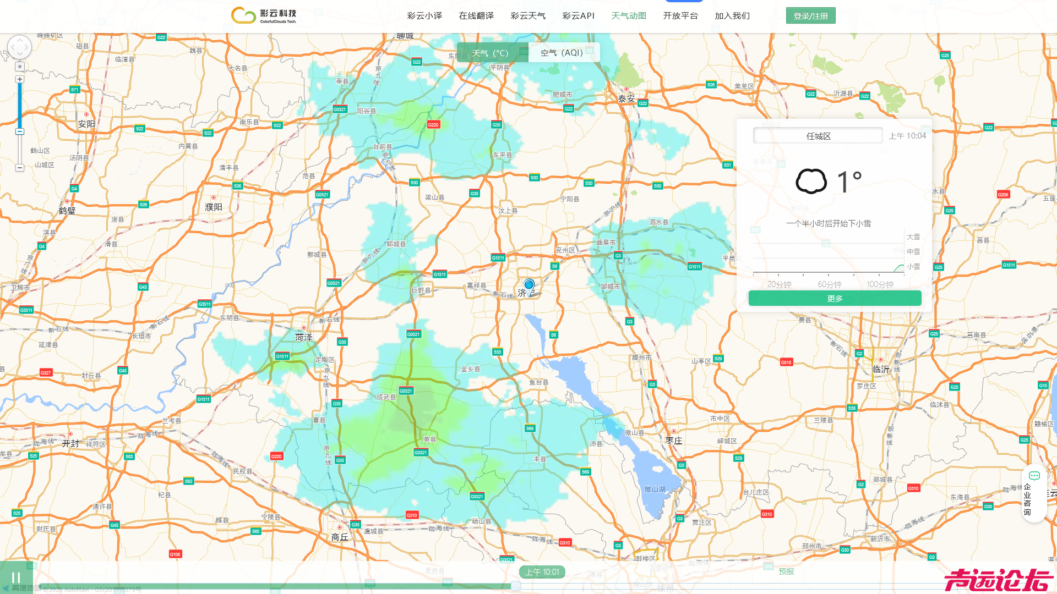Click the locate-me dot button

[x=20, y=67]
